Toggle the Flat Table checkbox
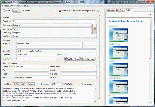 tap(63, 84)
